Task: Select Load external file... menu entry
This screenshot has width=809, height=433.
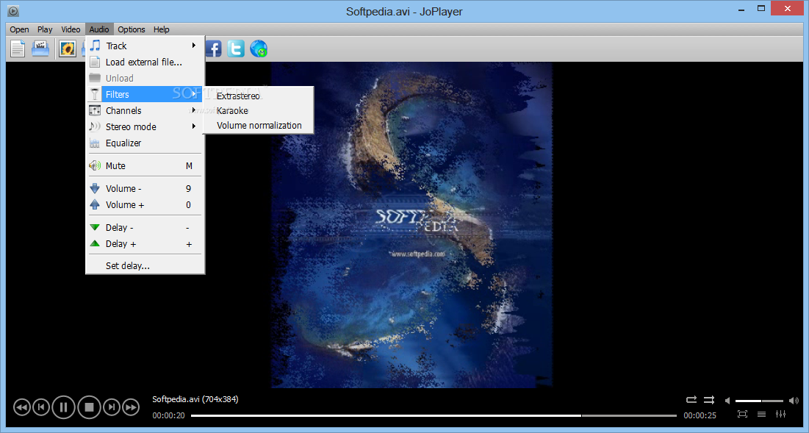Action: 145,62
